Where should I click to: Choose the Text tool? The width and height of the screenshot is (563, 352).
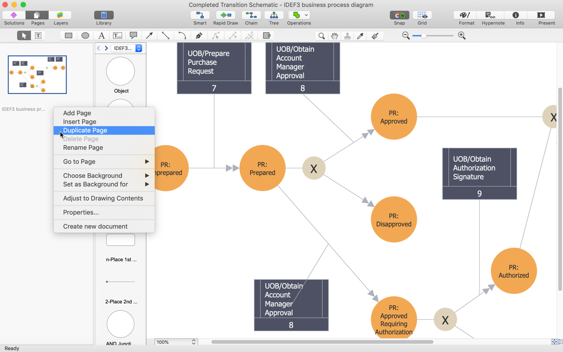point(102,35)
